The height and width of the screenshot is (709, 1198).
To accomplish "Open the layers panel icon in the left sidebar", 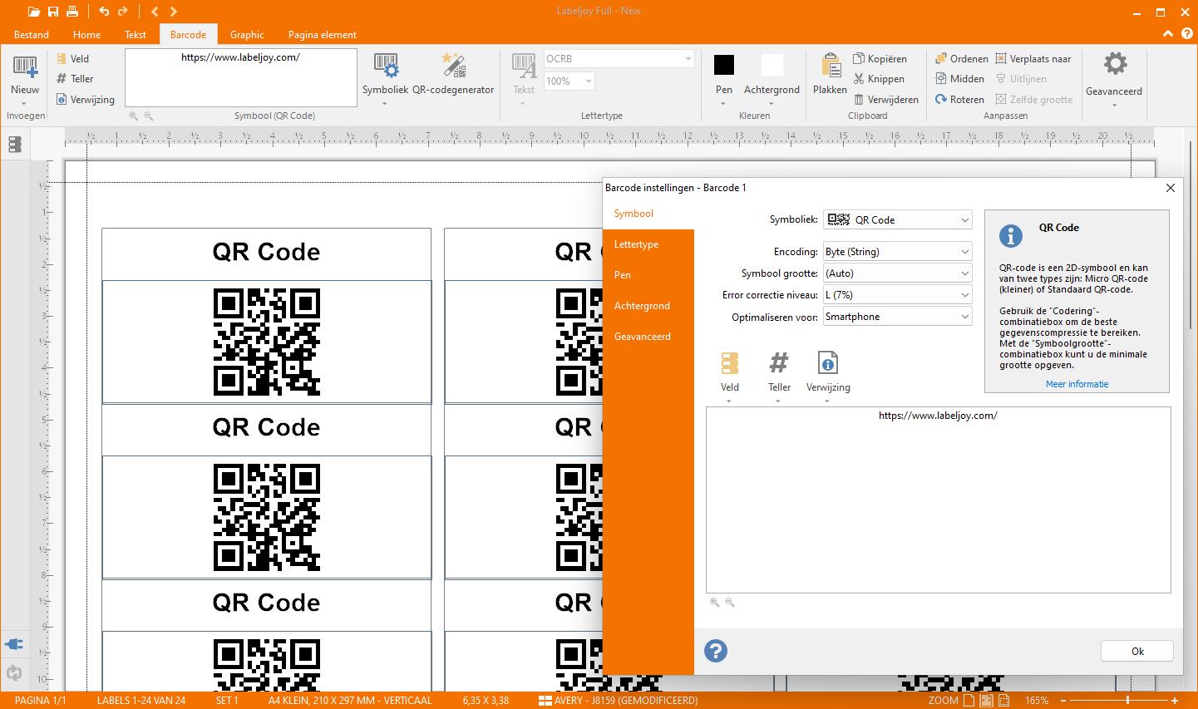I will (14, 145).
